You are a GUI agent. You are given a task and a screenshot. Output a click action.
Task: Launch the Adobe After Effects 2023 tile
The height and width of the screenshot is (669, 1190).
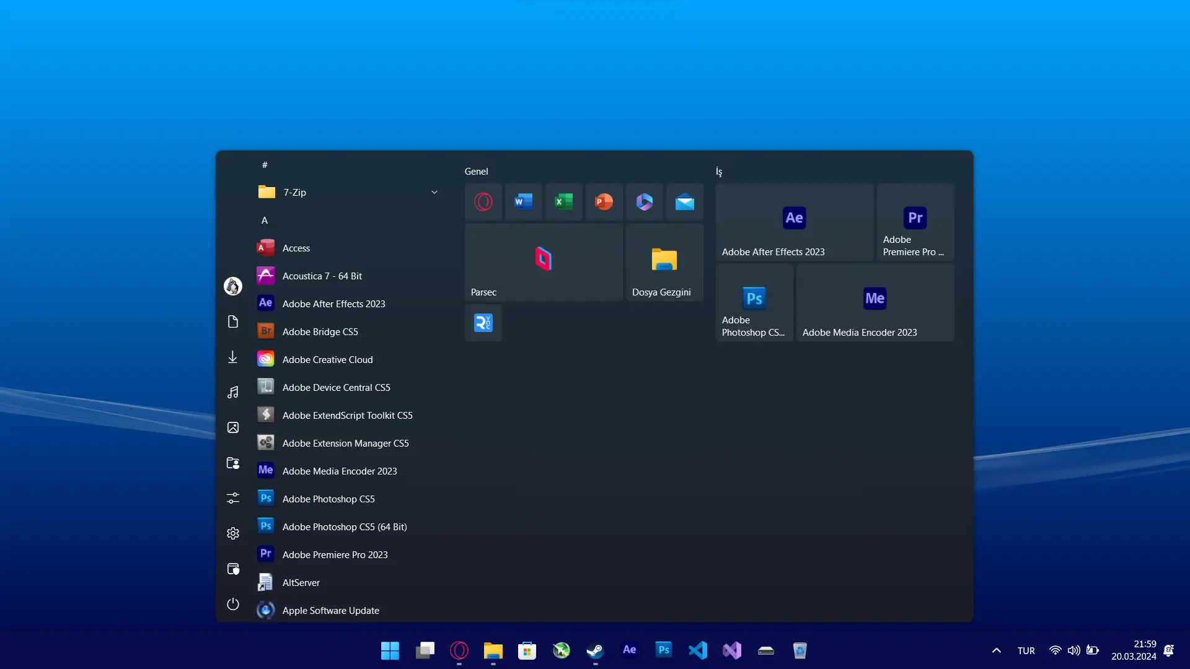click(795, 222)
